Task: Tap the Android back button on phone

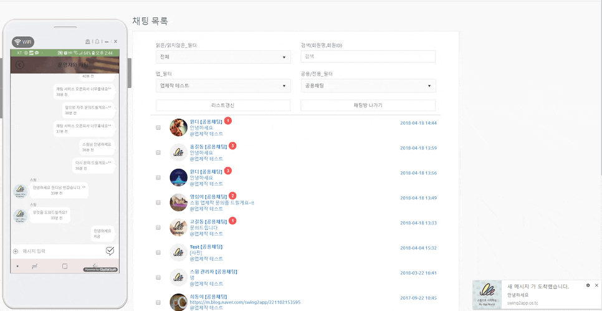Action: tap(95, 266)
